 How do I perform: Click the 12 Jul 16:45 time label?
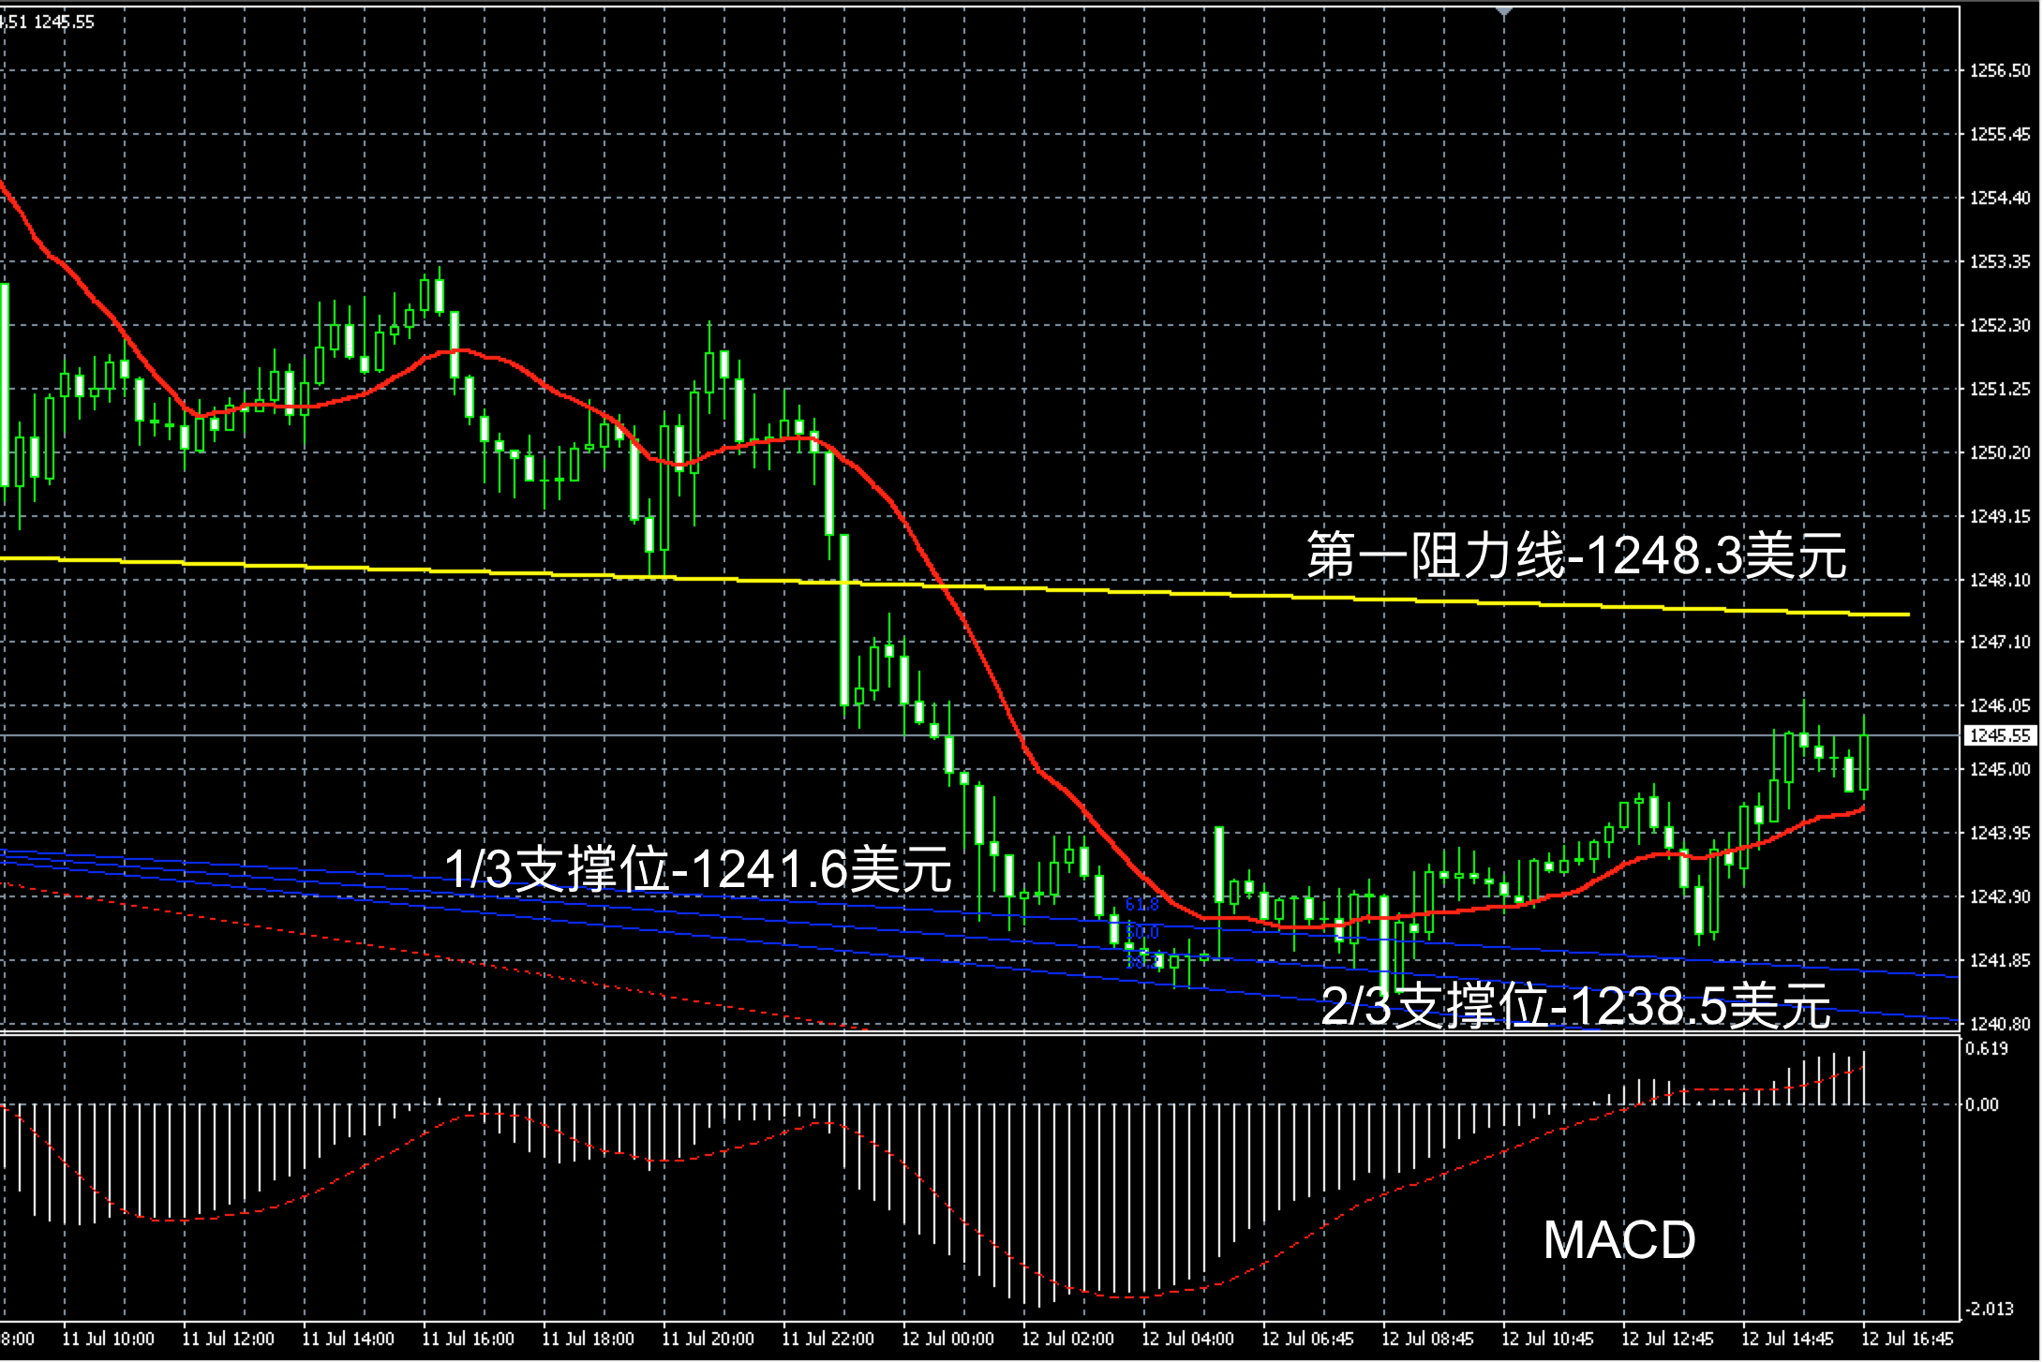(x=1907, y=1339)
